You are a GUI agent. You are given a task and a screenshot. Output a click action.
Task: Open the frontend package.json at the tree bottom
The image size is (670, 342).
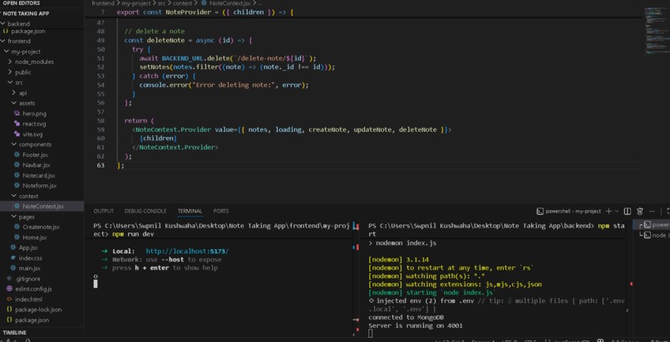[x=42, y=320]
